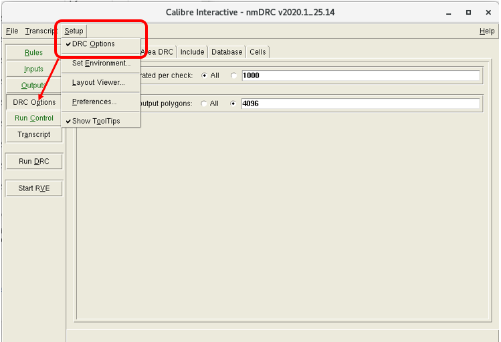Select All radio for output polygons
Viewport: 501px width, 342px height.
[203, 104]
